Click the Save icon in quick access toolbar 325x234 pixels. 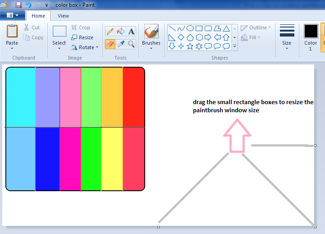click(x=18, y=5)
